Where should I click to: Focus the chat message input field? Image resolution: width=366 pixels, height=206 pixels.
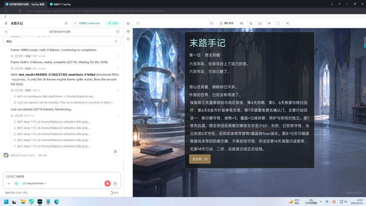[62, 176]
